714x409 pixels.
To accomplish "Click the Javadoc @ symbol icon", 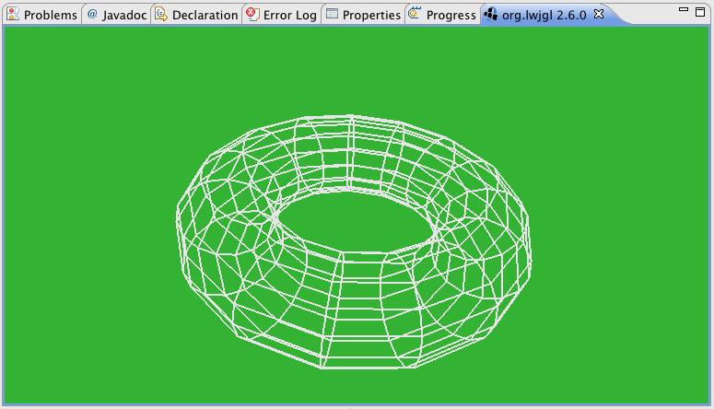I will (92, 14).
